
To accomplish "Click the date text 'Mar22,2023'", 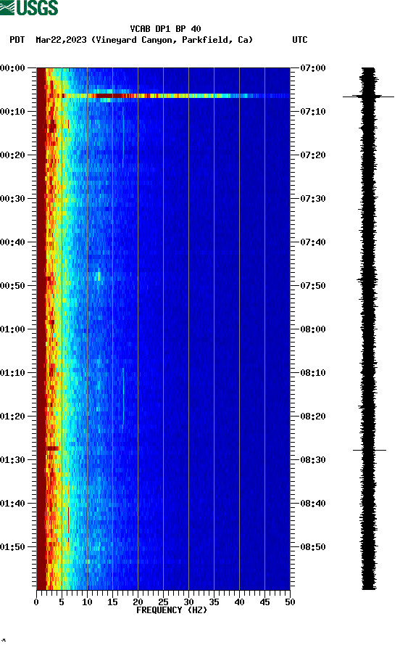I will pos(61,40).
